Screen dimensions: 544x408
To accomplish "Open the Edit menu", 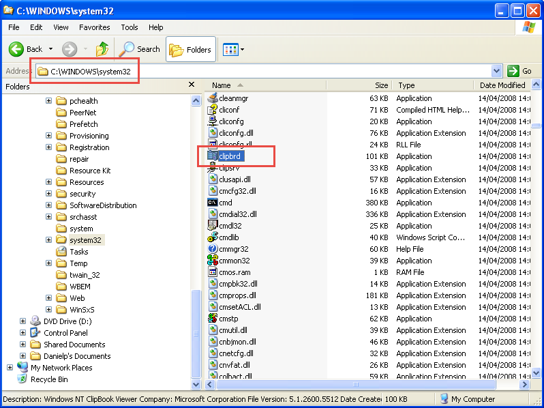I will [x=36, y=27].
